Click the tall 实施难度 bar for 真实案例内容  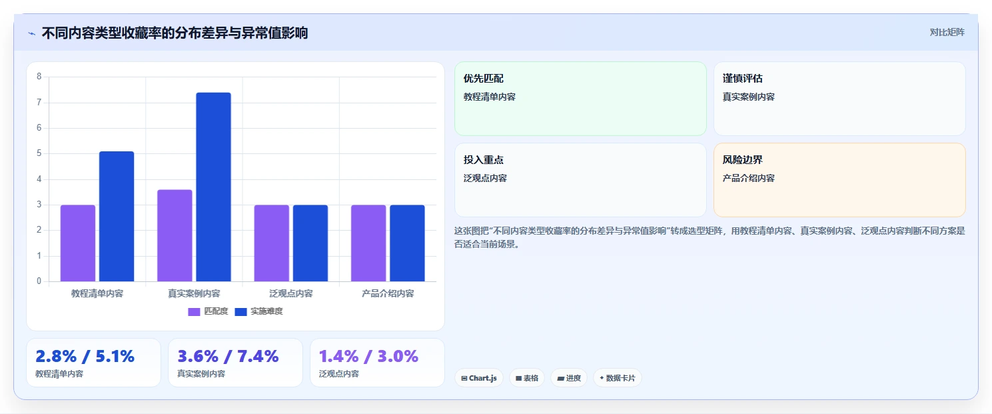click(213, 187)
